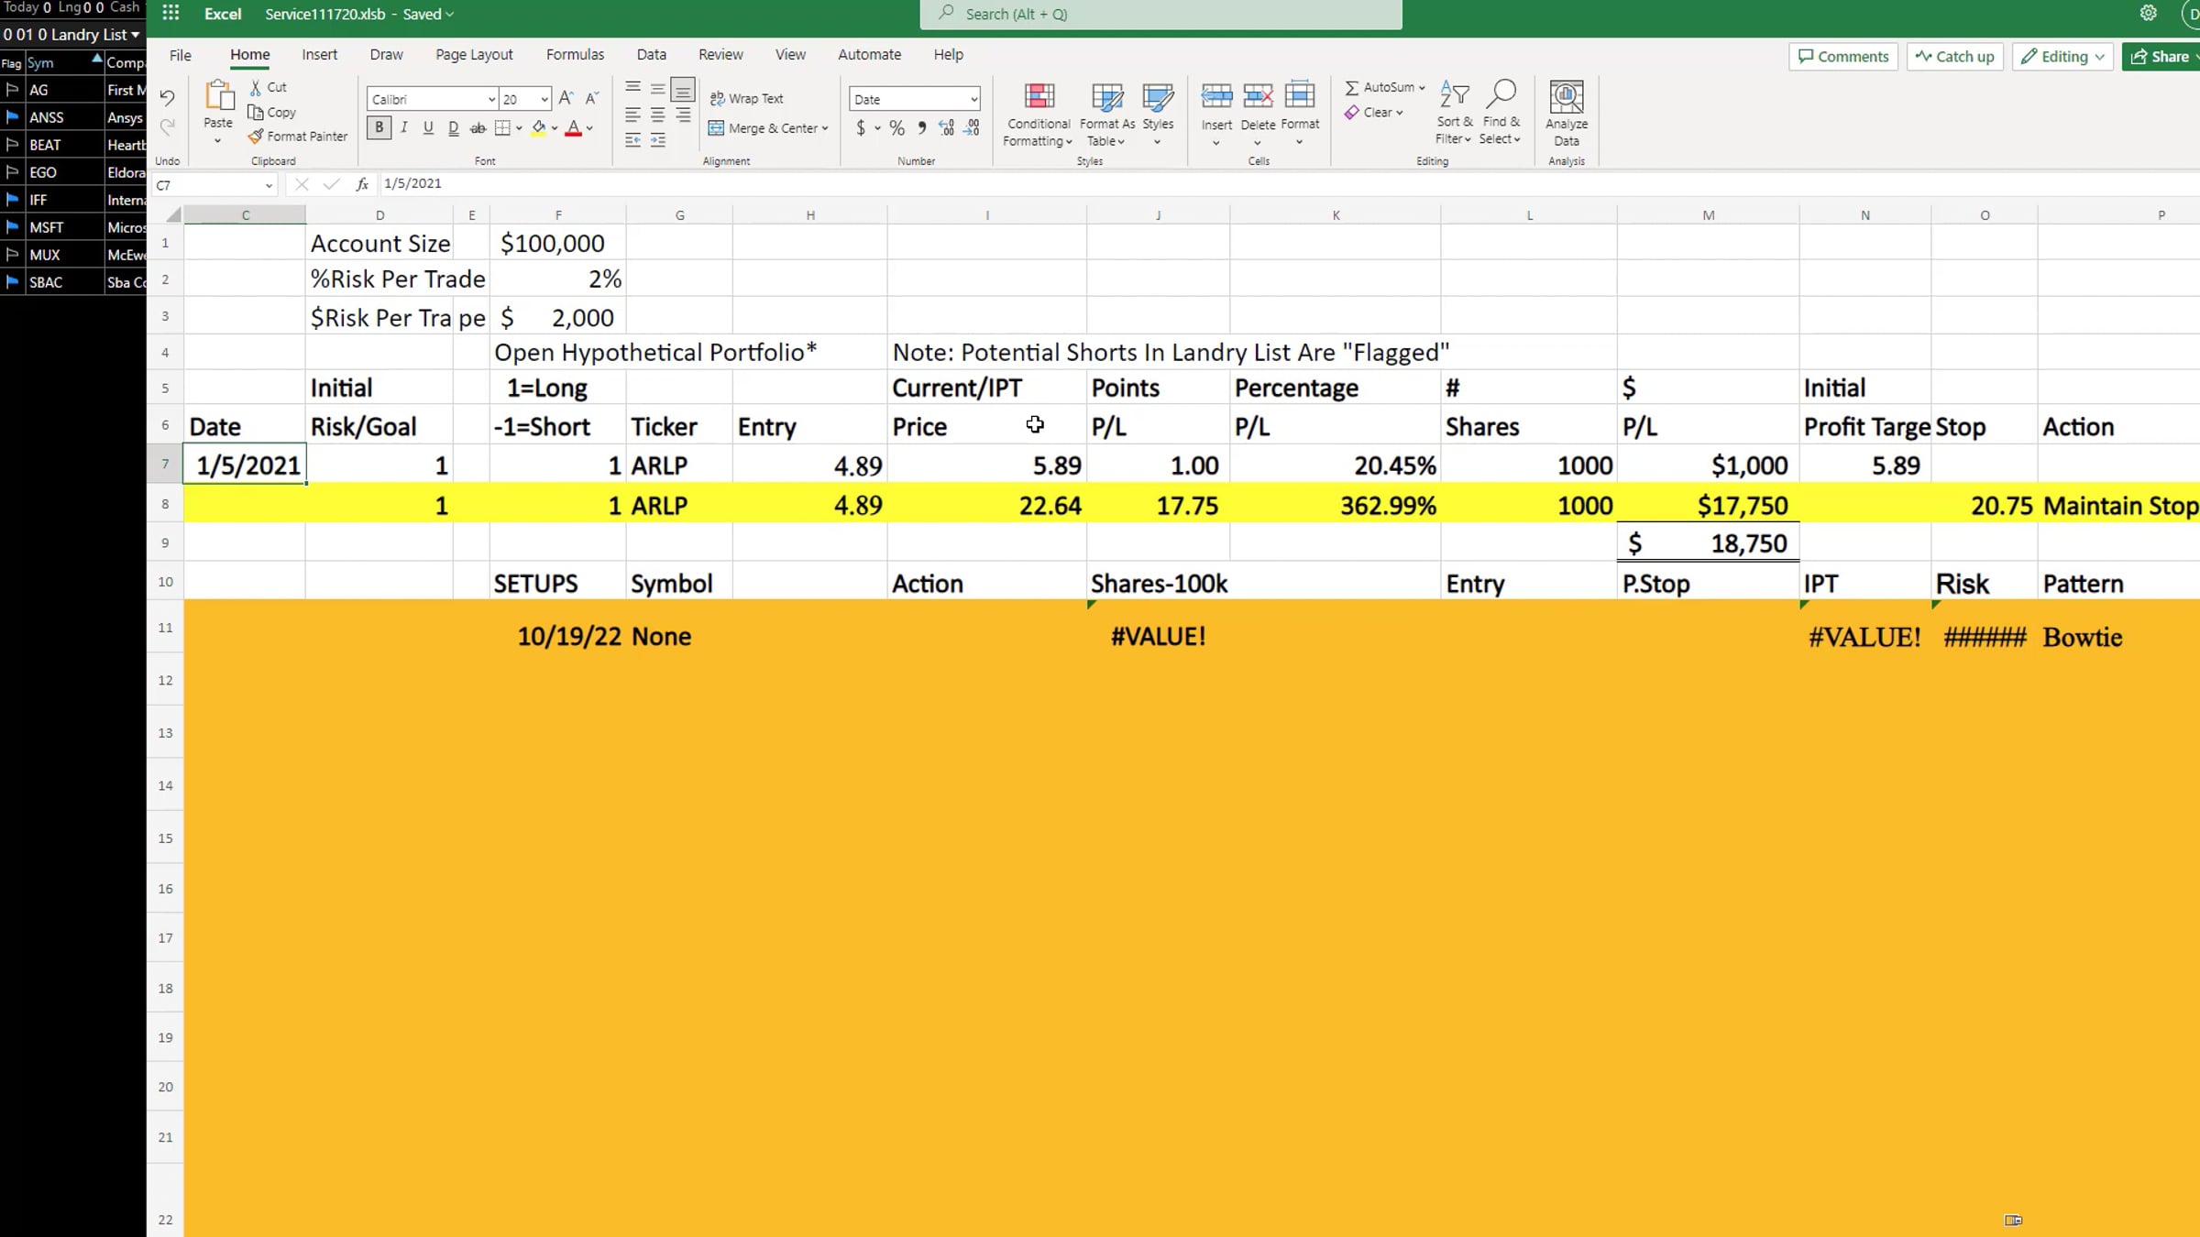Click the Insert cells icon

pos(1216,96)
